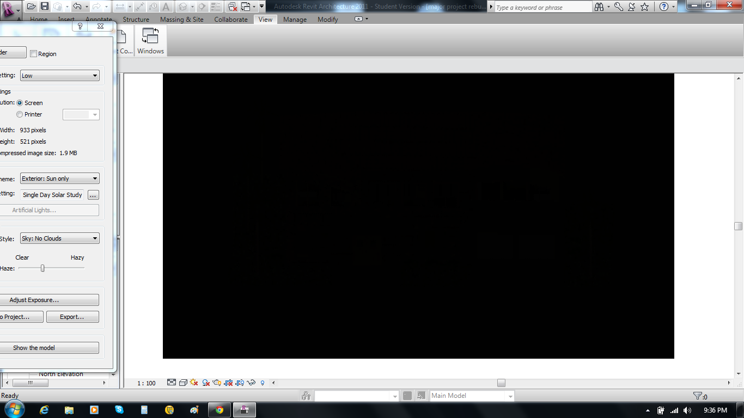
Task: Open the background Style dropdown Sky: No Clouds
Action: (x=60, y=238)
